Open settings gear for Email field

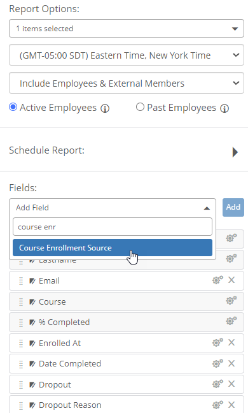pyautogui.click(x=217, y=280)
